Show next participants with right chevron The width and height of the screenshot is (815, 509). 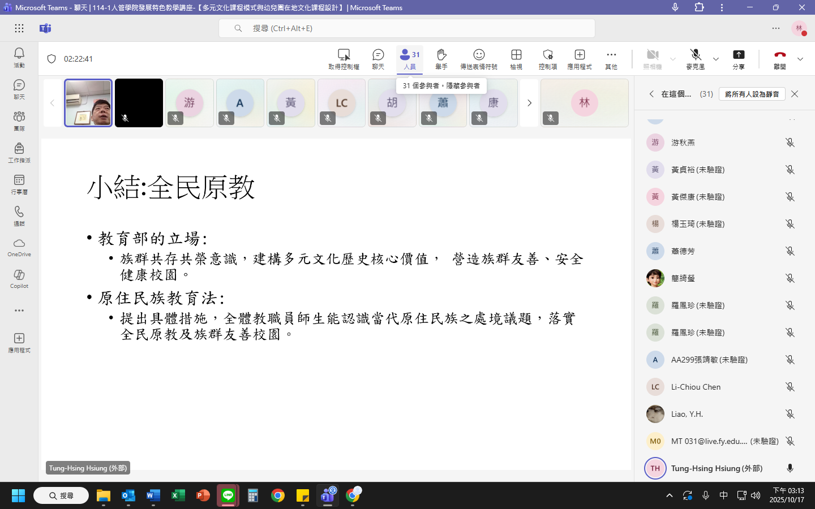(x=529, y=103)
